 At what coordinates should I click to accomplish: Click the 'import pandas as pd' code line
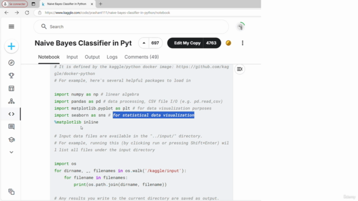[138, 102]
